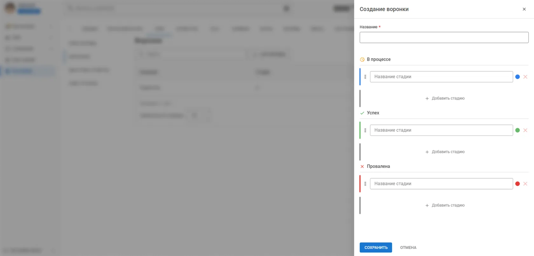This screenshot has width=534, height=256.
Task: Close the Создание воронки panel
Action: point(524,9)
